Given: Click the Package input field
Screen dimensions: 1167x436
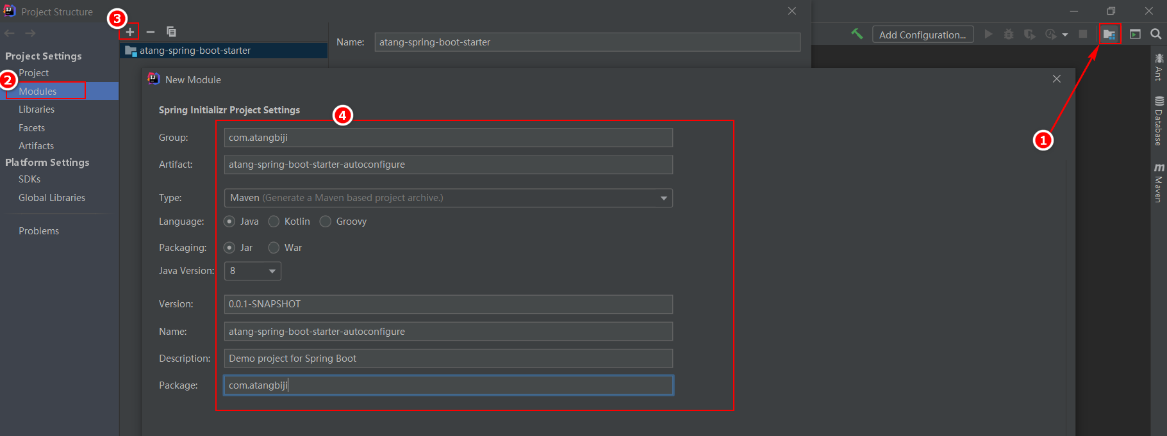Looking at the screenshot, I should click(x=449, y=385).
